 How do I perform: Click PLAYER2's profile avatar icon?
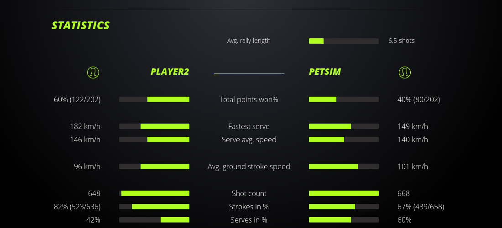93,72
